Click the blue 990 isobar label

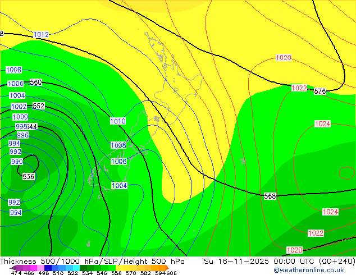(x=17, y=162)
